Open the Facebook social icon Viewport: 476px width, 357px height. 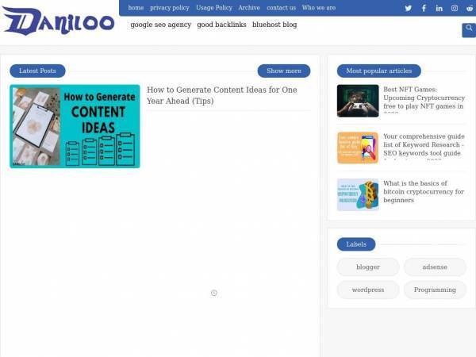point(424,8)
